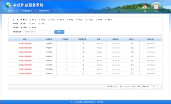This screenshot has width=171, height=104.
Task: Select the 玉米 crop type radio button
Action: pyautogui.click(x=30, y=24)
